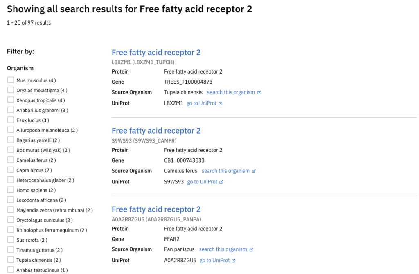Screen dimensions: 419x274
Task: Check the Tupaia chinensis organism filter
Action: coord(11,260)
